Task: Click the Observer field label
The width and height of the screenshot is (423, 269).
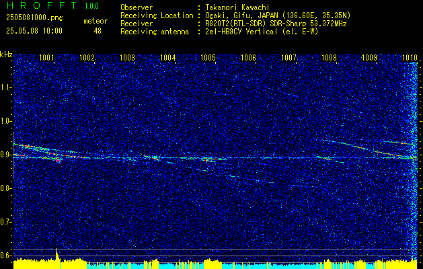Action: [x=137, y=7]
